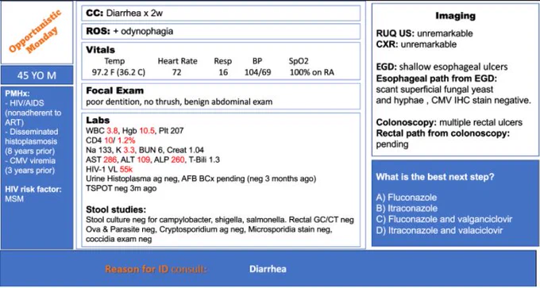This screenshot has height=288, width=540.
Task: Click the 'Labs' heading
Action: click(x=98, y=120)
